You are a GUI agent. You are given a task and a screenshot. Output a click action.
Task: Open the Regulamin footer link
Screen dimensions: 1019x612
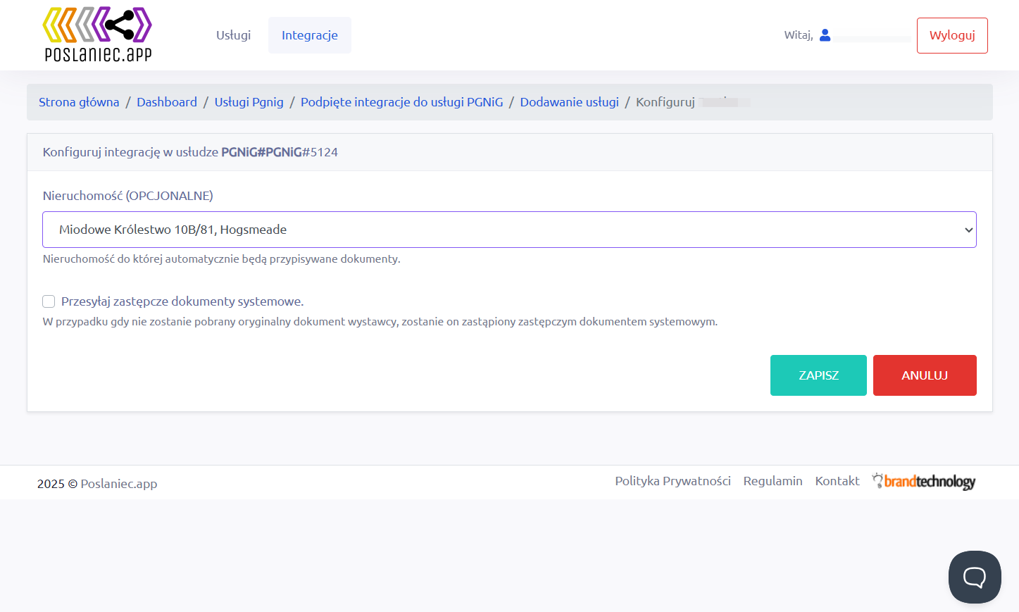(x=773, y=481)
